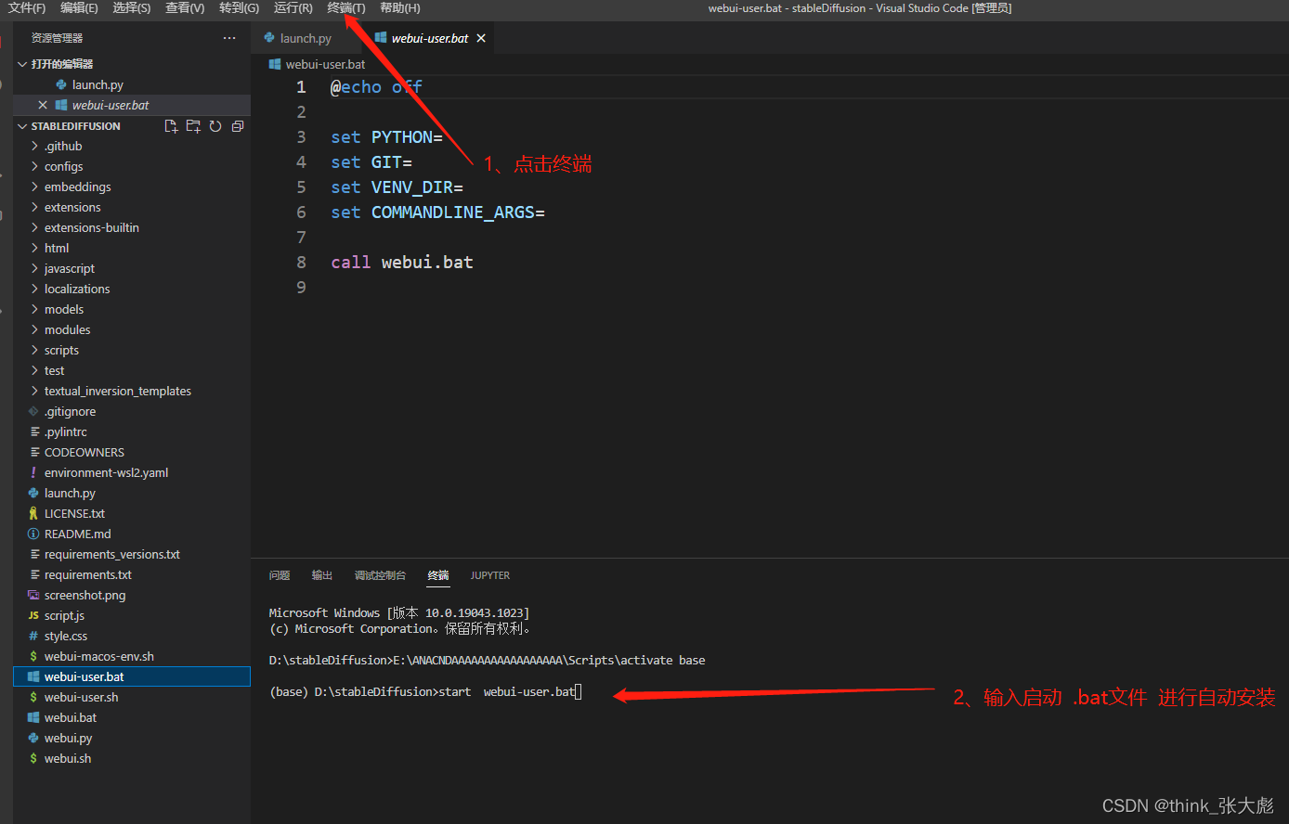Click line 6 set COMMANDLINE_ARGS=

click(438, 212)
